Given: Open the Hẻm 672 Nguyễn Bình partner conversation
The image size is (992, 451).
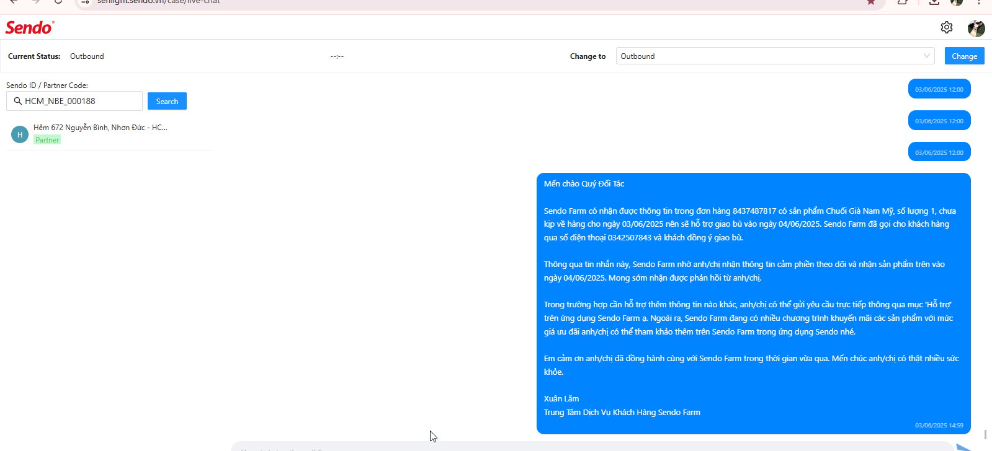Looking at the screenshot, I should [109, 134].
